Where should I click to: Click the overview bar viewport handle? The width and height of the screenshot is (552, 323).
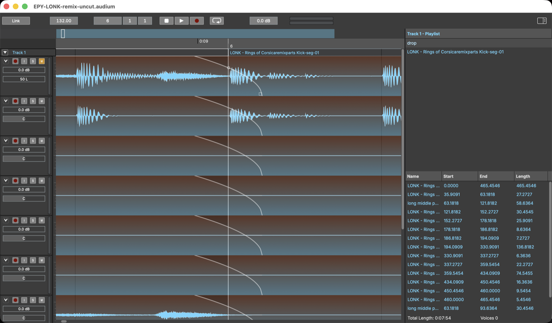[x=63, y=33]
